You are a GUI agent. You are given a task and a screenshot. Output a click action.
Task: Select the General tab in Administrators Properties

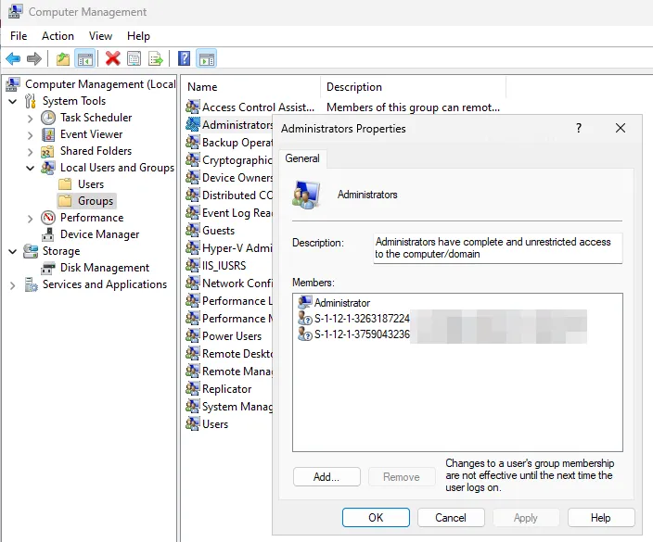pyautogui.click(x=302, y=158)
